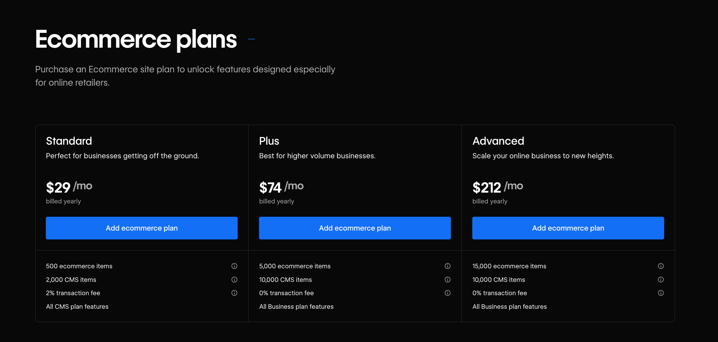Click All Business plan features under Plus
This screenshot has width=718, height=342.
click(296, 306)
